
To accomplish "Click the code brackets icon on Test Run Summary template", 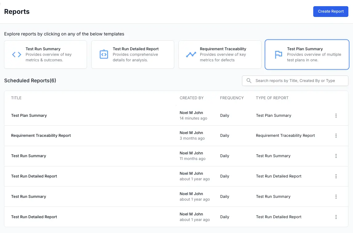I will [17, 55].
